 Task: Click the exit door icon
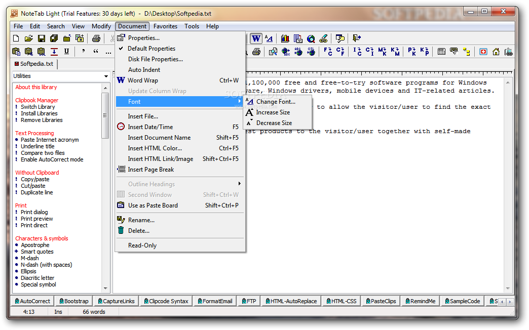357,38
